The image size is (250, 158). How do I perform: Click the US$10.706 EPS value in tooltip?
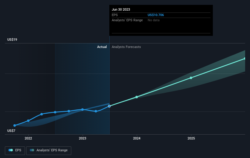tap(158, 15)
